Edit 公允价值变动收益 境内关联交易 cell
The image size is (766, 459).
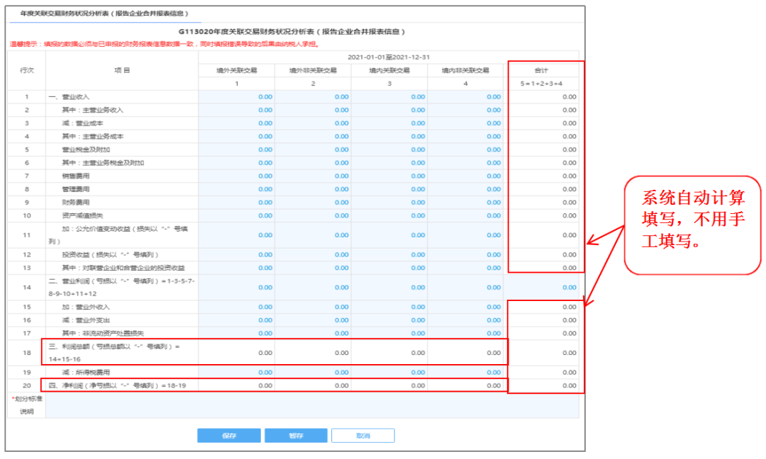389,234
